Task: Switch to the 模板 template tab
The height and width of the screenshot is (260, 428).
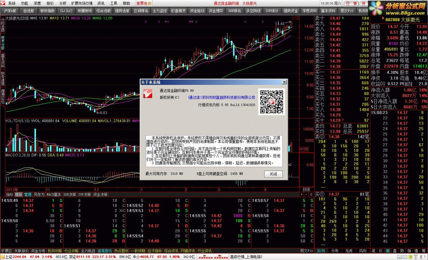Action: 19,194
